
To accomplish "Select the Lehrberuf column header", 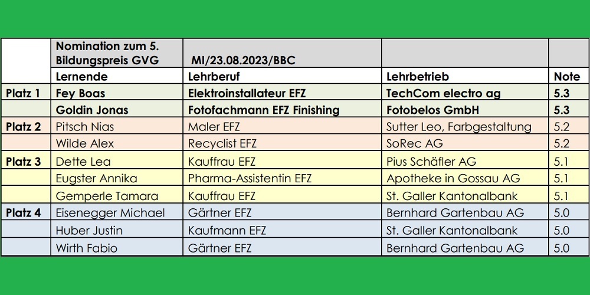I will (214, 77).
